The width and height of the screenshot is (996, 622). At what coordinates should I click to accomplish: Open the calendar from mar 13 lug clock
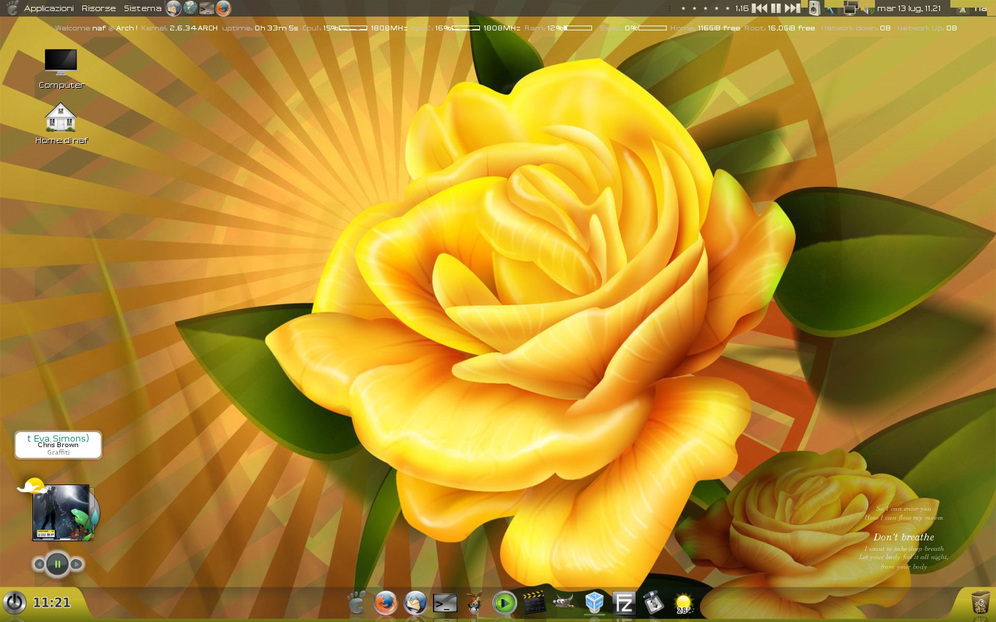pos(909,8)
